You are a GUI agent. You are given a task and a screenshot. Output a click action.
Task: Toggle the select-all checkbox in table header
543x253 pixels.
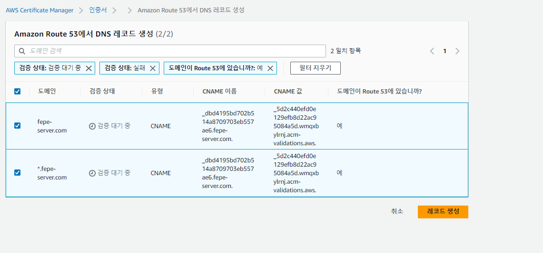click(17, 91)
